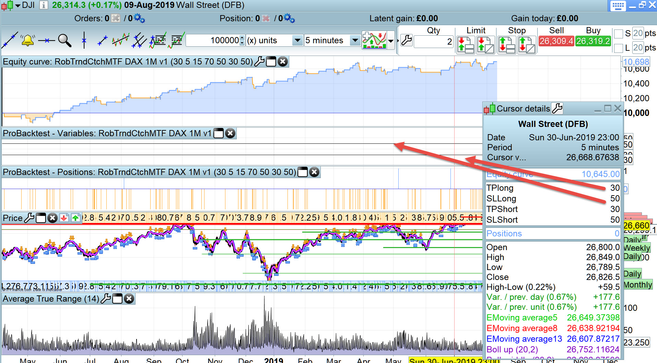Select the vertical line tool

tap(84, 40)
